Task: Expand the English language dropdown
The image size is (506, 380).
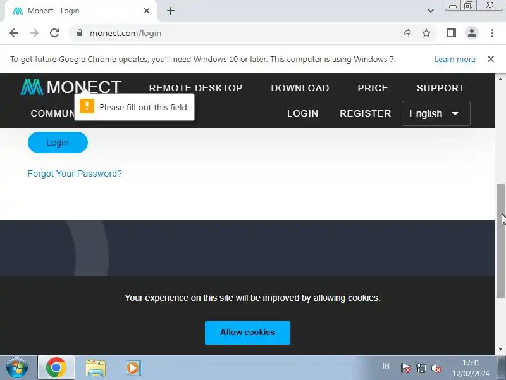Action: pos(436,113)
